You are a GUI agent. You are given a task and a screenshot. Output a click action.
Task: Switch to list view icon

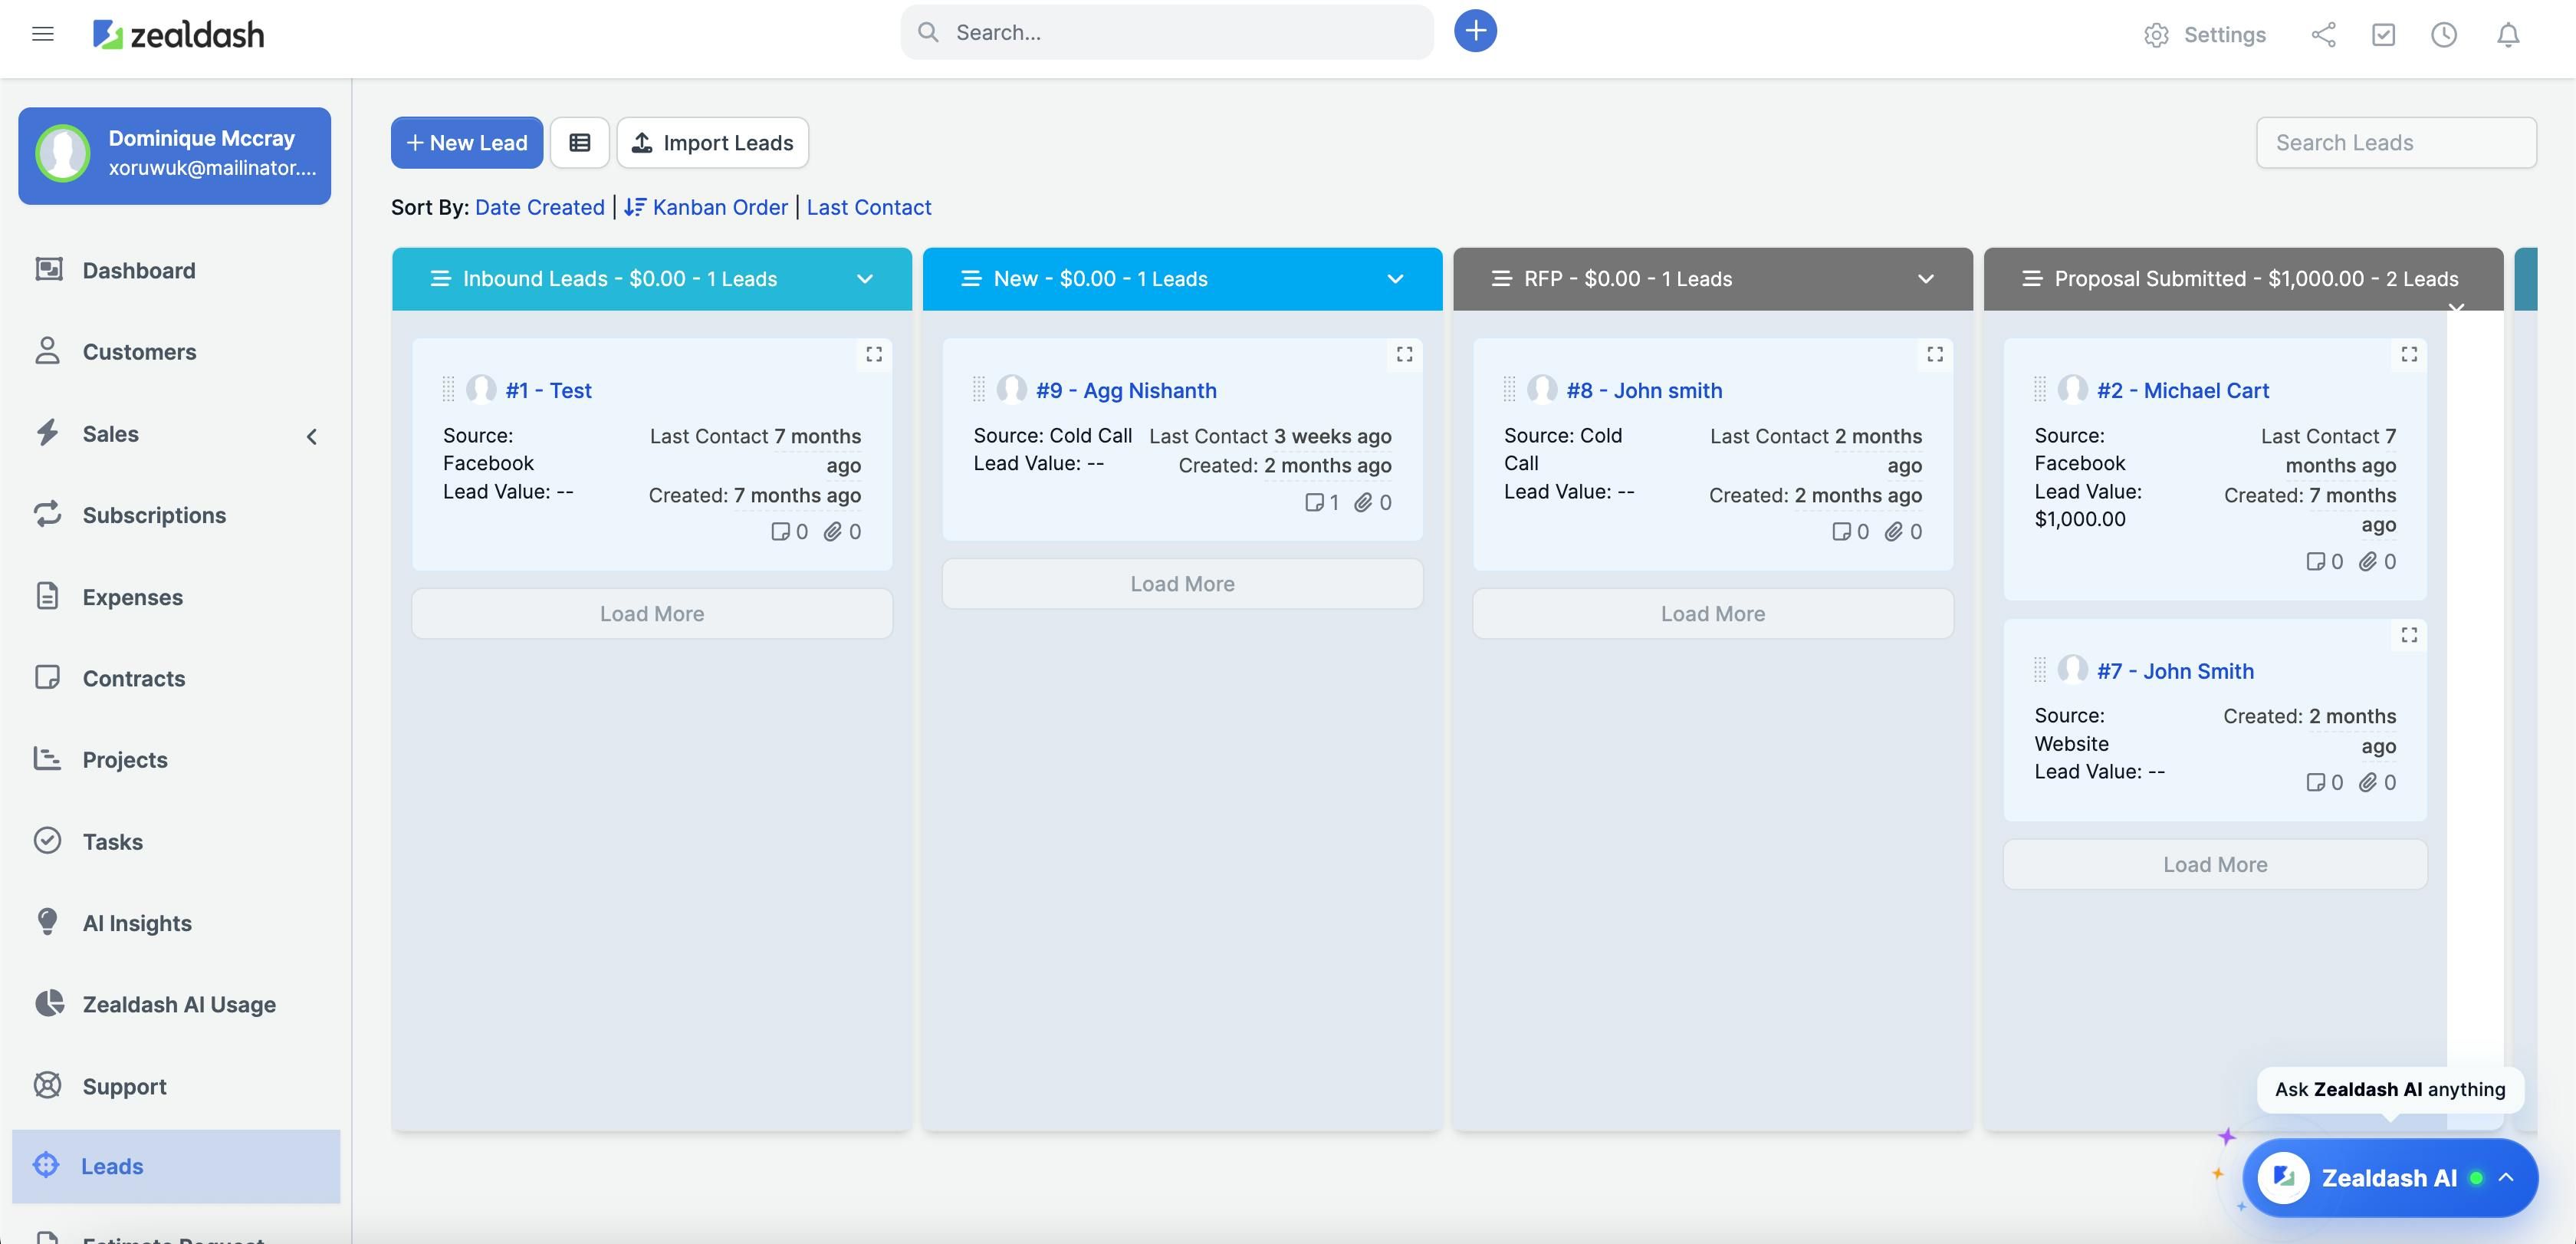[x=580, y=142]
